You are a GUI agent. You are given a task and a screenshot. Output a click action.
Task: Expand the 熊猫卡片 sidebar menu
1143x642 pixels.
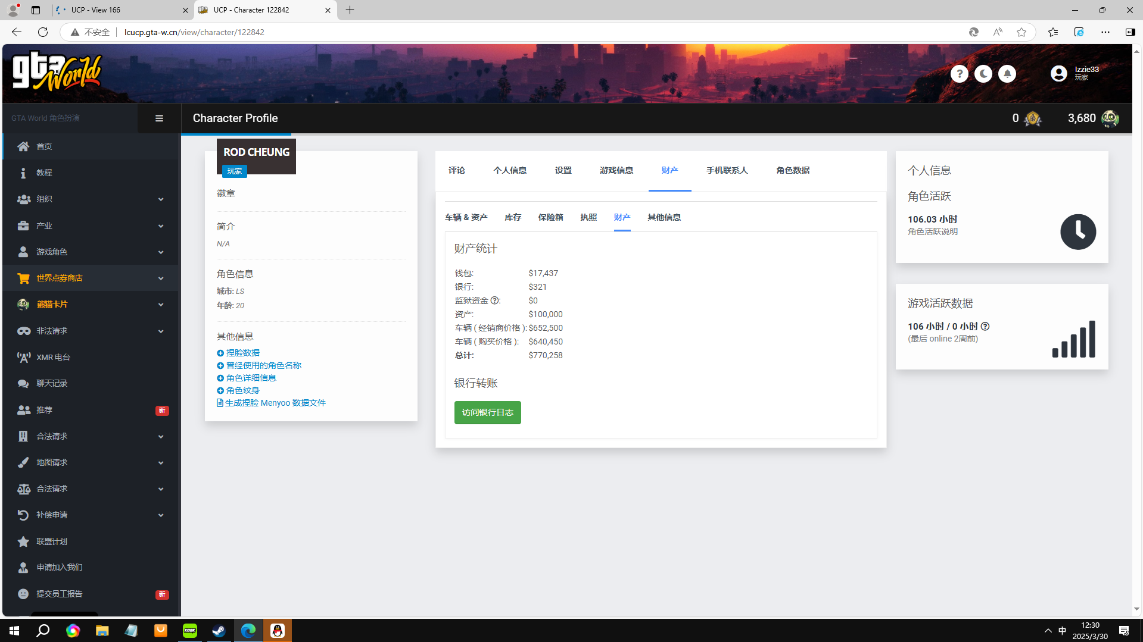(x=91, y=304)
